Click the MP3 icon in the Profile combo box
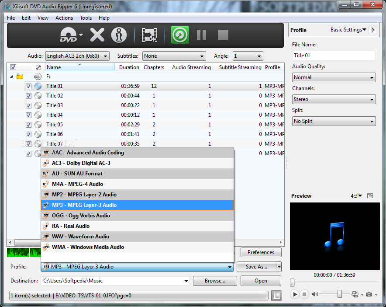 click(x=46, y=267)
